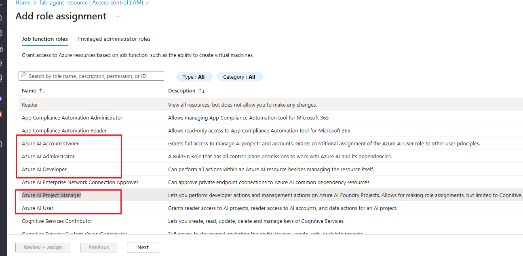Click the Review + assign button
523x256 pixels.
point(43,248)
